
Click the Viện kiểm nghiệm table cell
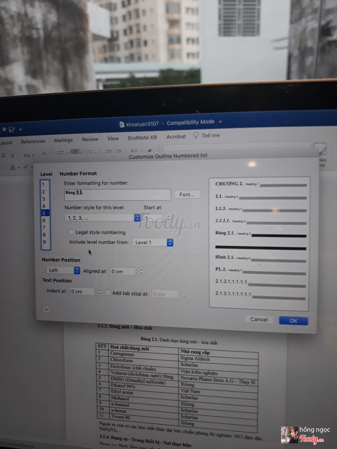click(x=199, y=371)
